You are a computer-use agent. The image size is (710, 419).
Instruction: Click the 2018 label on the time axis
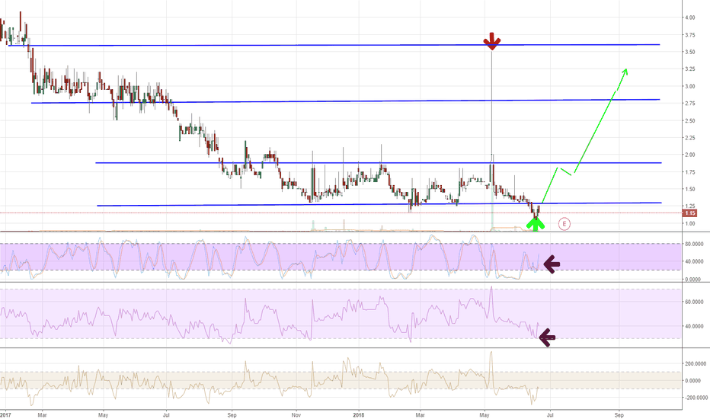[358, 415]
